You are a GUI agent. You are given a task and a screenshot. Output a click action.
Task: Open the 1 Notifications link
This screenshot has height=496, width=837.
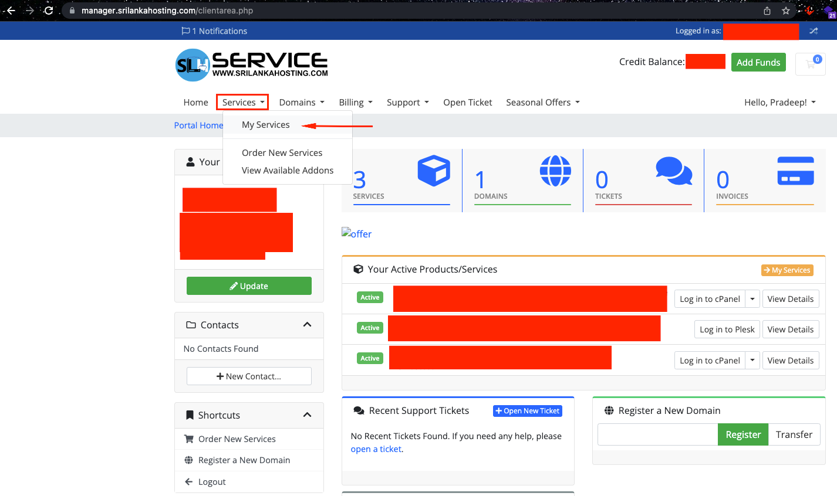pos(214,31)
